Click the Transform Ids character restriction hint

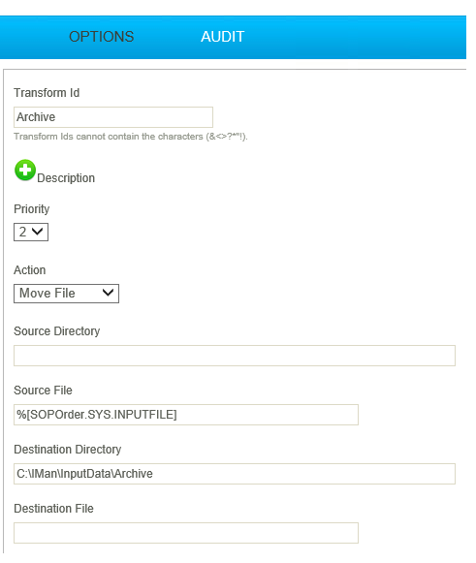click(x=131, y=137)
